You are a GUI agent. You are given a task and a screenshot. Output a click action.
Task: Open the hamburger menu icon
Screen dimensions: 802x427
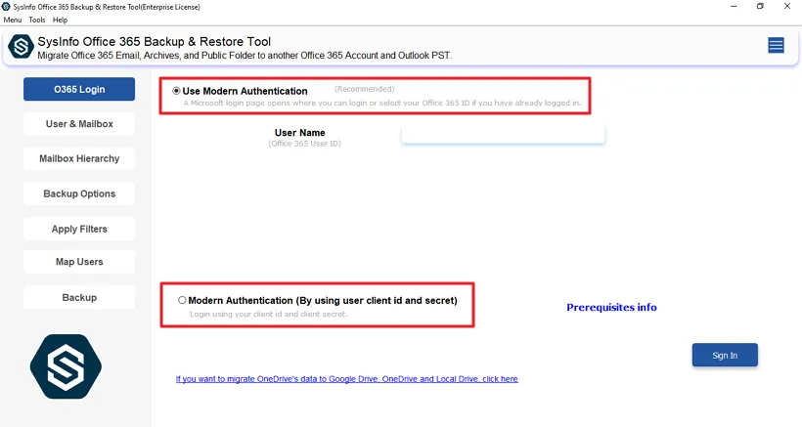tap(776, 46)
